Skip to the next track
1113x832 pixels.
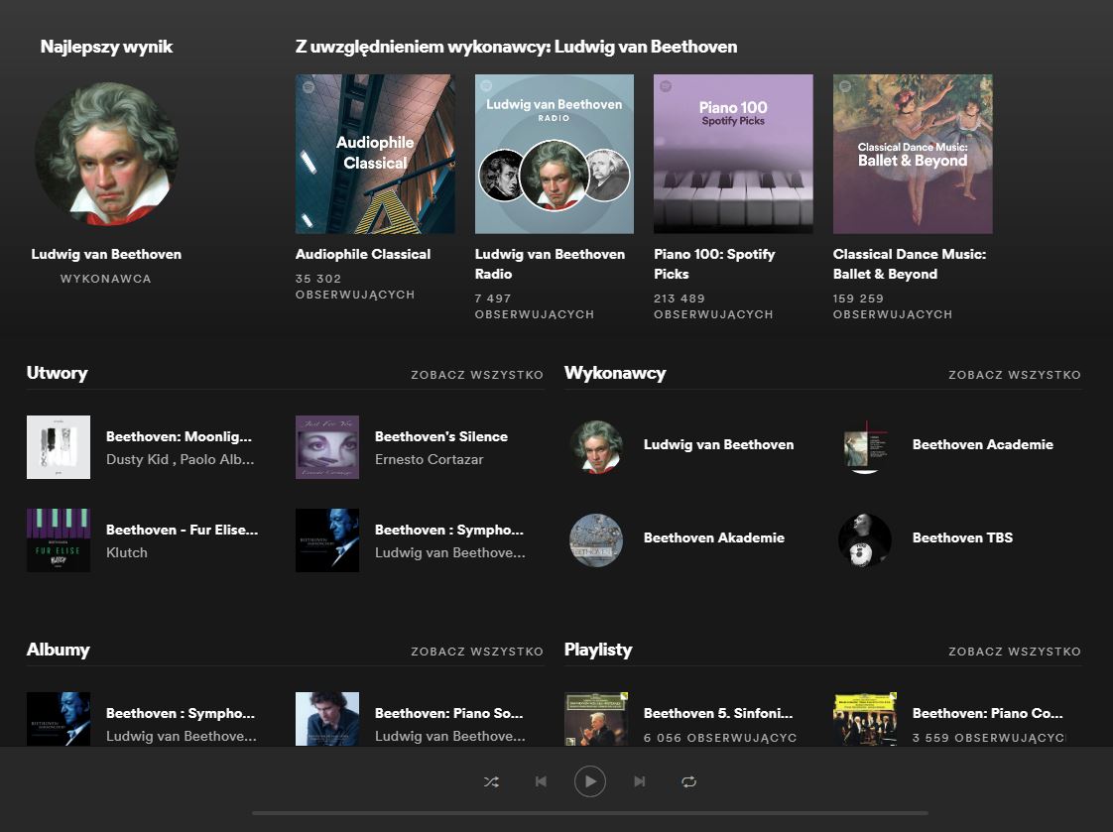(640, 781)
